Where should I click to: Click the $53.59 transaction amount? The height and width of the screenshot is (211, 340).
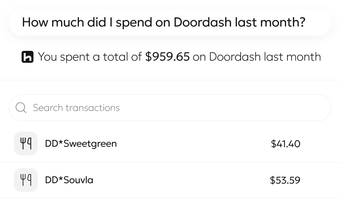(x=285, y=180)
